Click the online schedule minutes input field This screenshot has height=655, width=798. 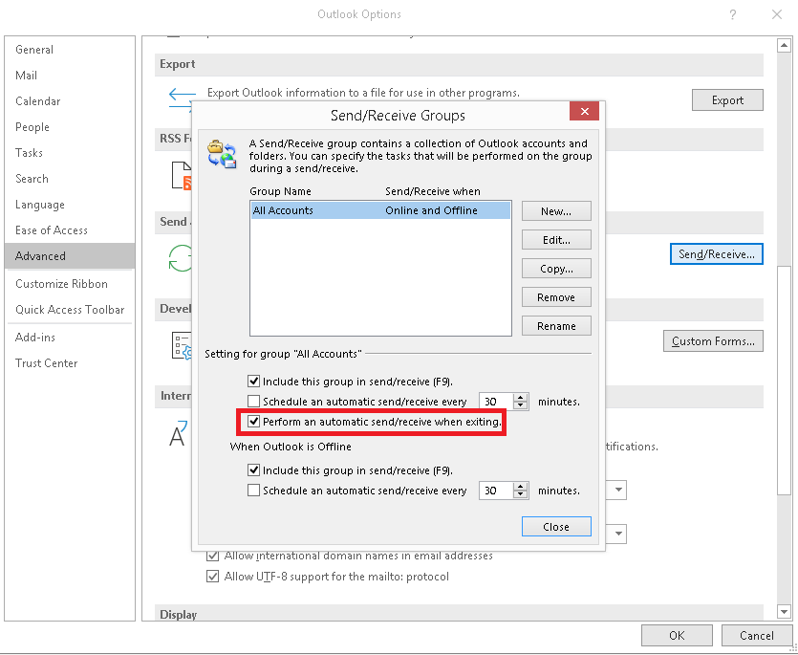[x=496, y=402]
